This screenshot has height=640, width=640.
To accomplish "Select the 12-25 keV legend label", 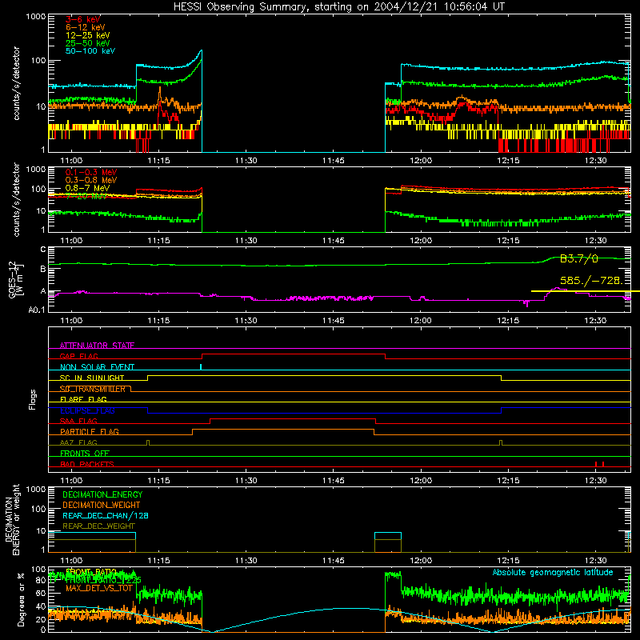I will 88,35.
